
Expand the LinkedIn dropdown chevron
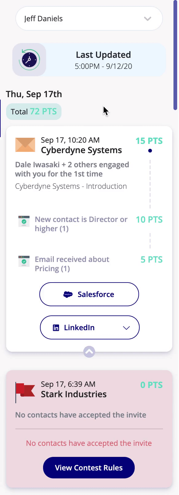tap(126, 328)
